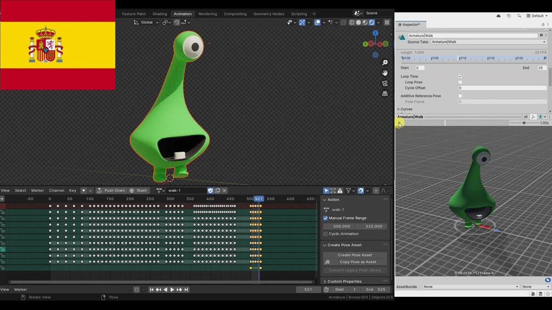Image resolution: width=552 pixels, height=310 pixels.
Task: Open the Unity search magnifier icon
Action: [519, 16]
